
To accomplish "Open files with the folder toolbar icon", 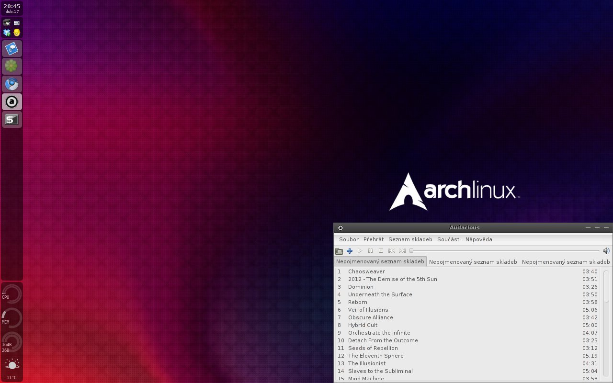I will pyautogui.click(x=339, y=251).
